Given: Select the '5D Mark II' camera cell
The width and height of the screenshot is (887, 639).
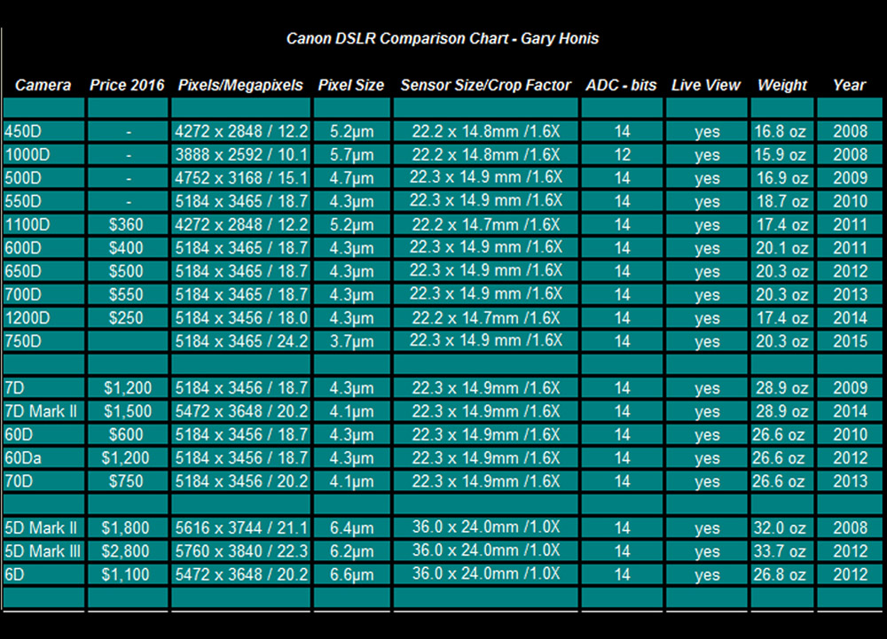Looking at the screenshot, I should point(43,527).
